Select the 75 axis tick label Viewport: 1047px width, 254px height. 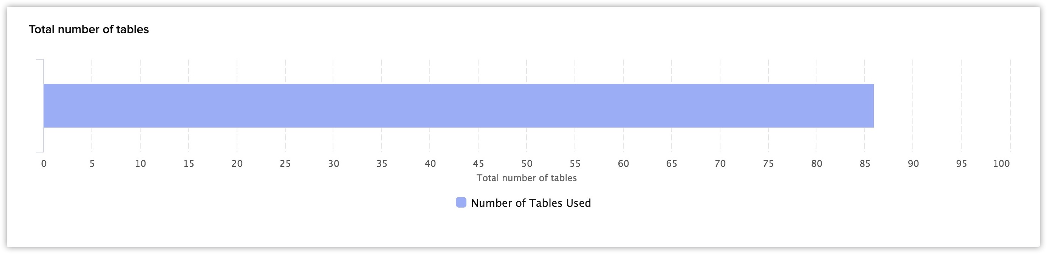coord(768,163)
